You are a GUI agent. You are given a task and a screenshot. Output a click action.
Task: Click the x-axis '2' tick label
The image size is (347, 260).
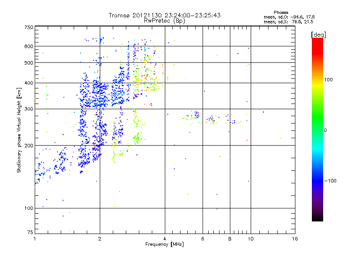100,239
